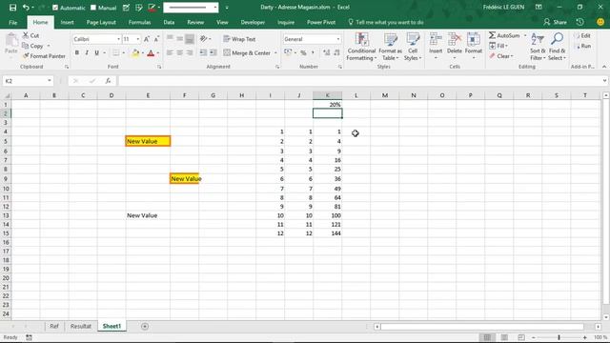Open the File menu

coord(12,23)
